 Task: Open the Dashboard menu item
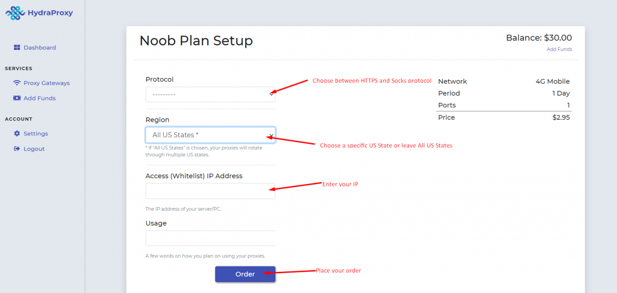pyautogui.click(x=40, y=48)
